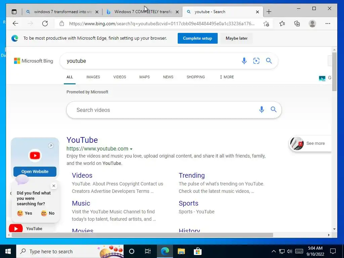Open a new tab with plus button
This screenshot has width=344, height=258.
point(269,12)
